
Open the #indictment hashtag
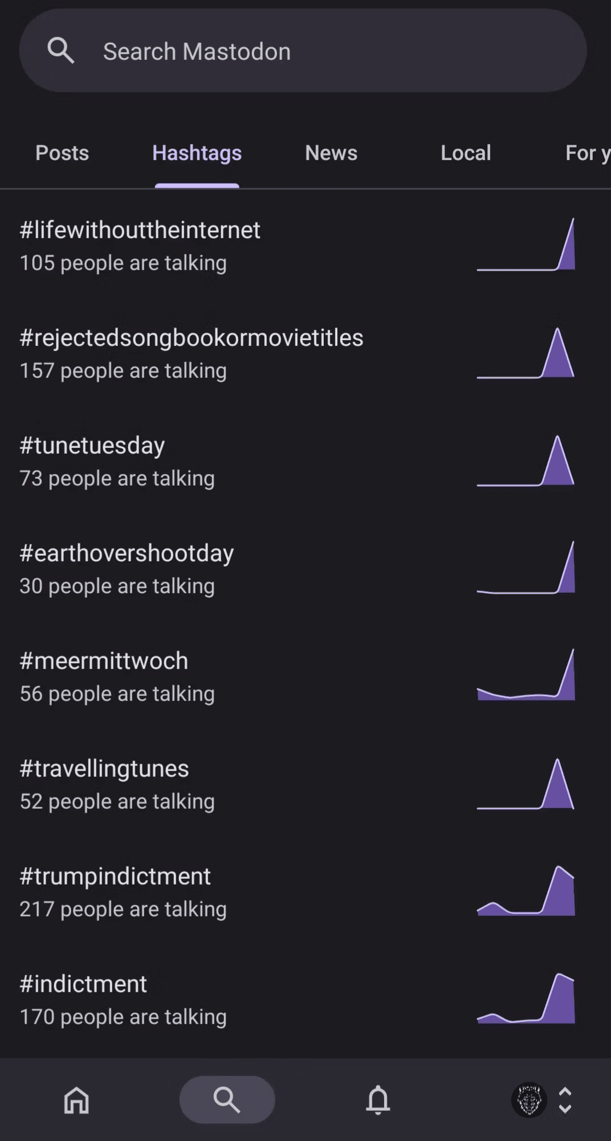[83, 984]
